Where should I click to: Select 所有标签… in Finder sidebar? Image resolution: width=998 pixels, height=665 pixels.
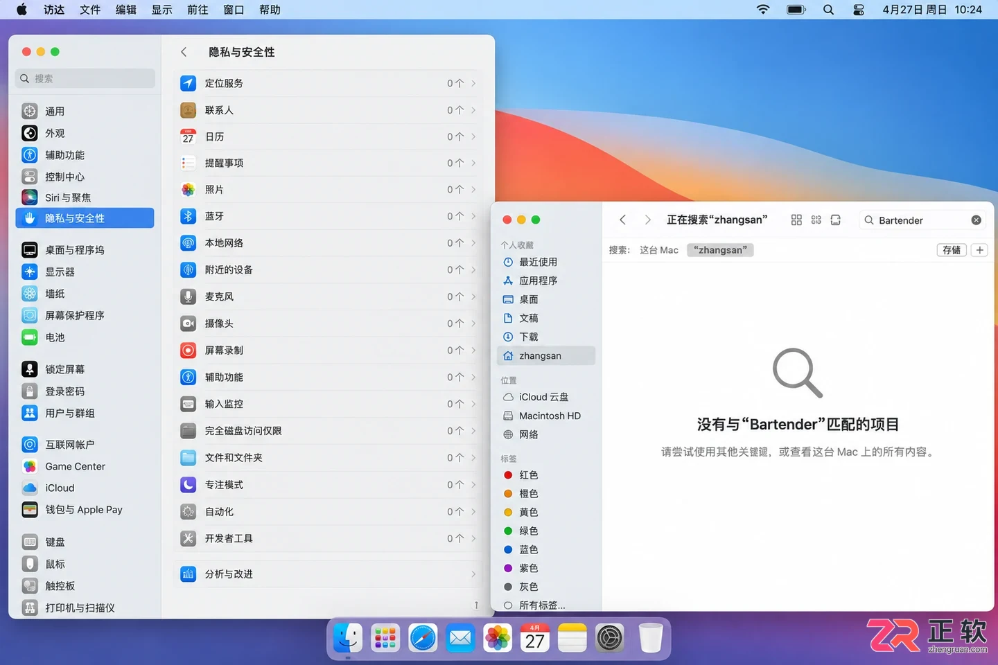(x=545, y=605)
